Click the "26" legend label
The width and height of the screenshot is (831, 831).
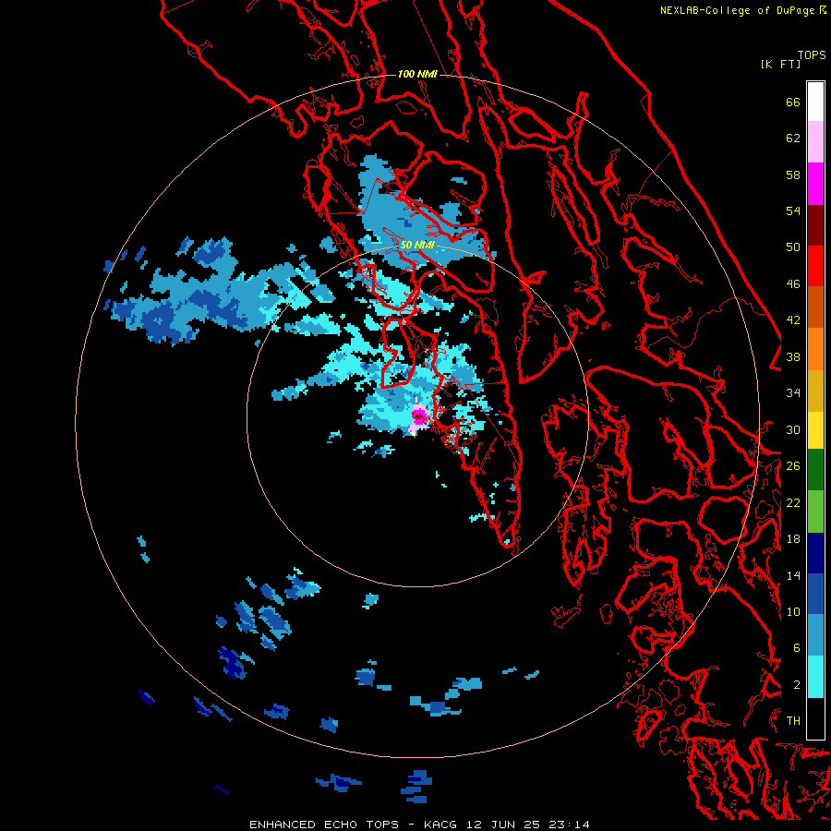(793, 466)
